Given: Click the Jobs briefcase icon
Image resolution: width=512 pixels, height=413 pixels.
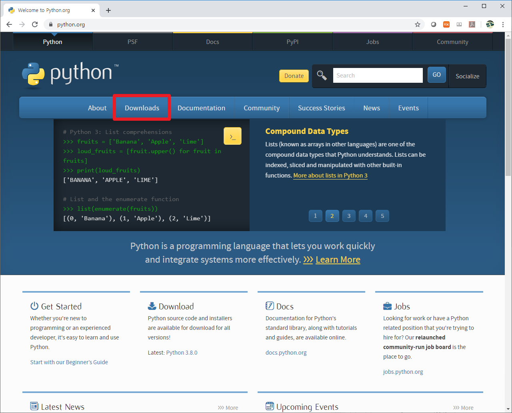Looking at the screenshot, I should [x=387, y=306].
